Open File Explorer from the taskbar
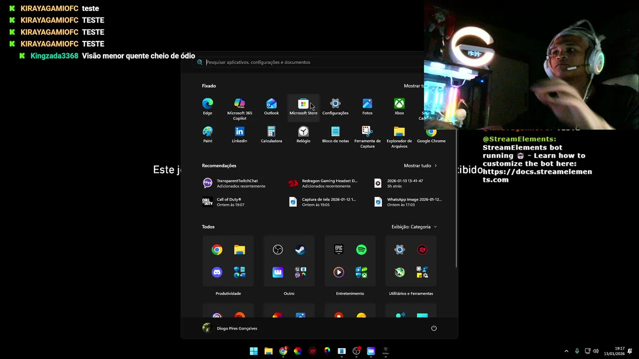Image resolution: width=639 pixels, height=359 pixels. pyautogui.click(x=269, y=351)
